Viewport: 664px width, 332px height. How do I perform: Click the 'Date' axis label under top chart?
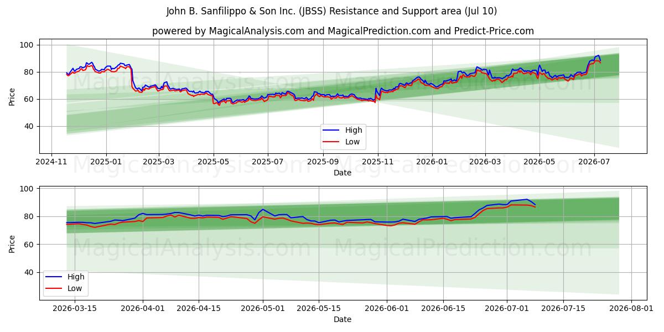pos(343,173)
